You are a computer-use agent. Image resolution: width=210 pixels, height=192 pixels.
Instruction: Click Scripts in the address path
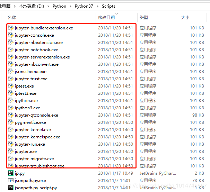(108, 6)
